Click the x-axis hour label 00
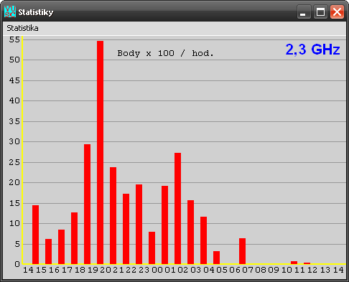 pyautogui.click(x=157, y=270)
